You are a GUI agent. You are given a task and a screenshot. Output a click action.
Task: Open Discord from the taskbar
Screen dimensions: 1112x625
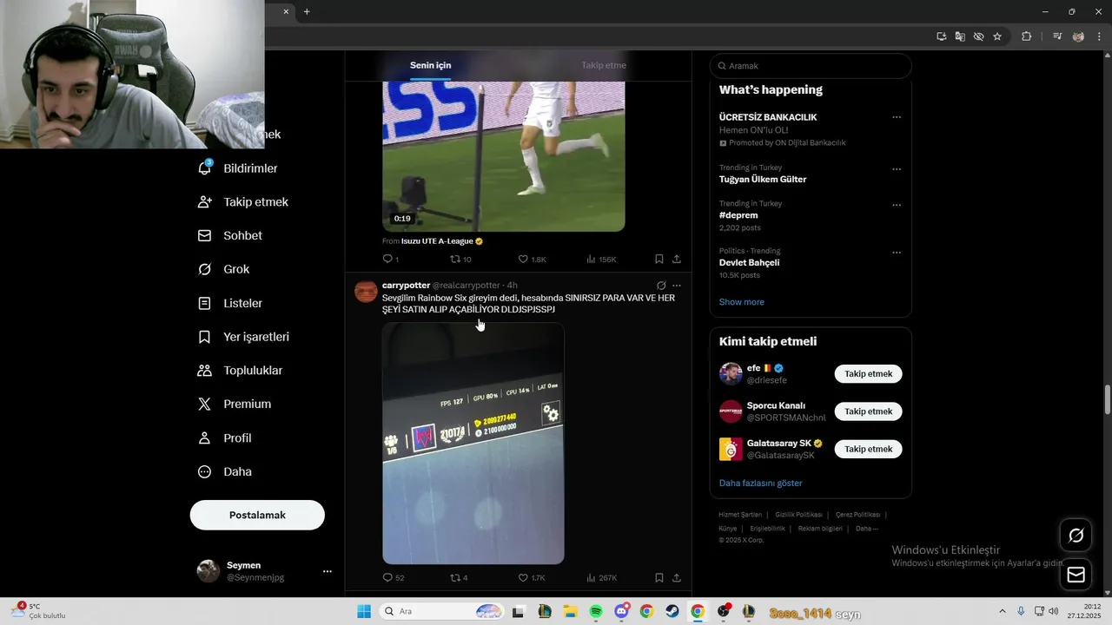tap(621, 611)
